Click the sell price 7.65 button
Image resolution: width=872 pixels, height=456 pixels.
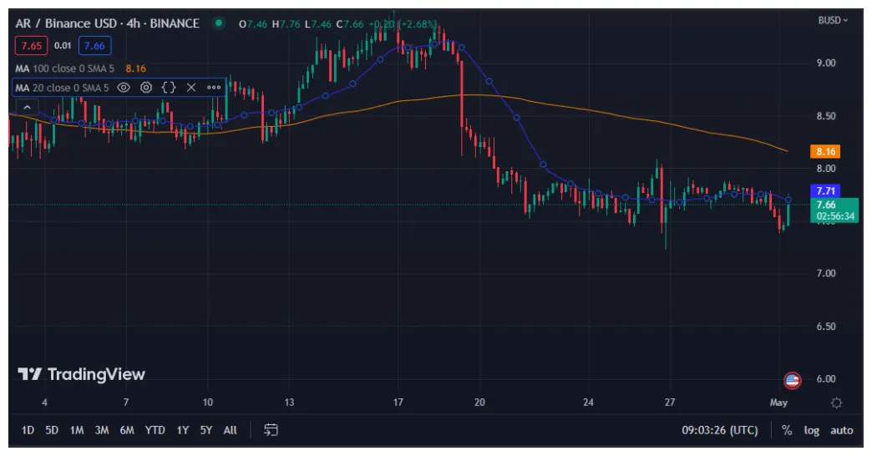click(31, 46)
